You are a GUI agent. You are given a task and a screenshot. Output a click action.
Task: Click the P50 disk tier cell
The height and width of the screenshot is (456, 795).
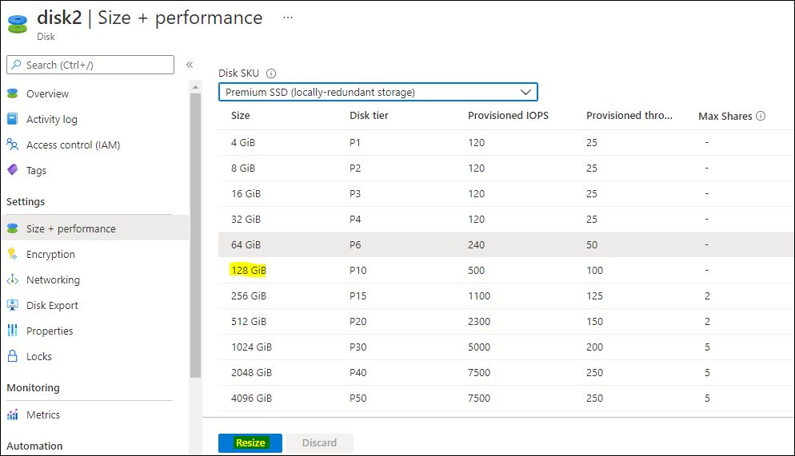(358, 399)
